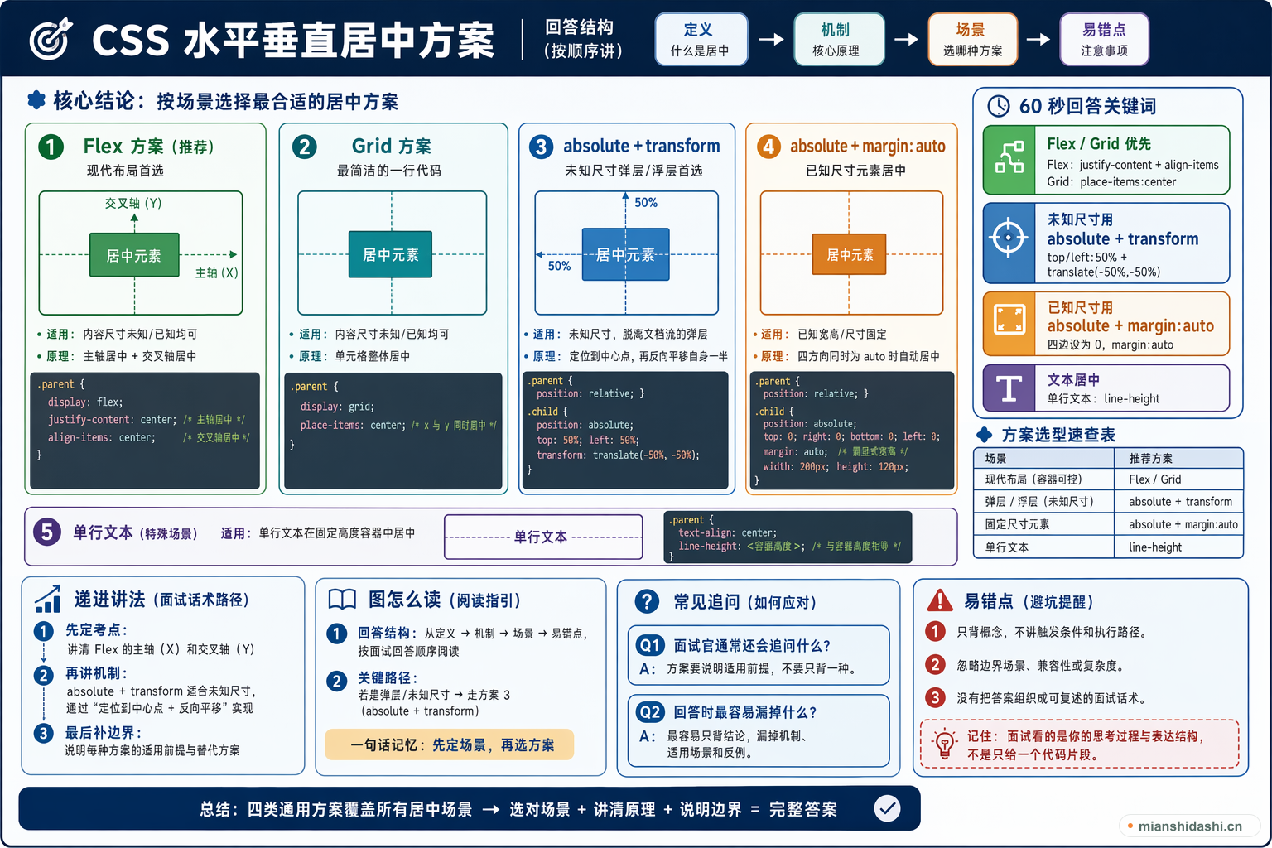1272x848 pixels.
Task: Click the 面试官通常还会追问什么？ question
Action: [752, 645]
